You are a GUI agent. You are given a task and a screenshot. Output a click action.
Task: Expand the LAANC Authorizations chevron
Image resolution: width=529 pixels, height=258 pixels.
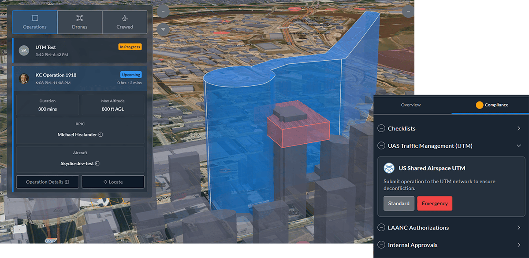point(519,228)
